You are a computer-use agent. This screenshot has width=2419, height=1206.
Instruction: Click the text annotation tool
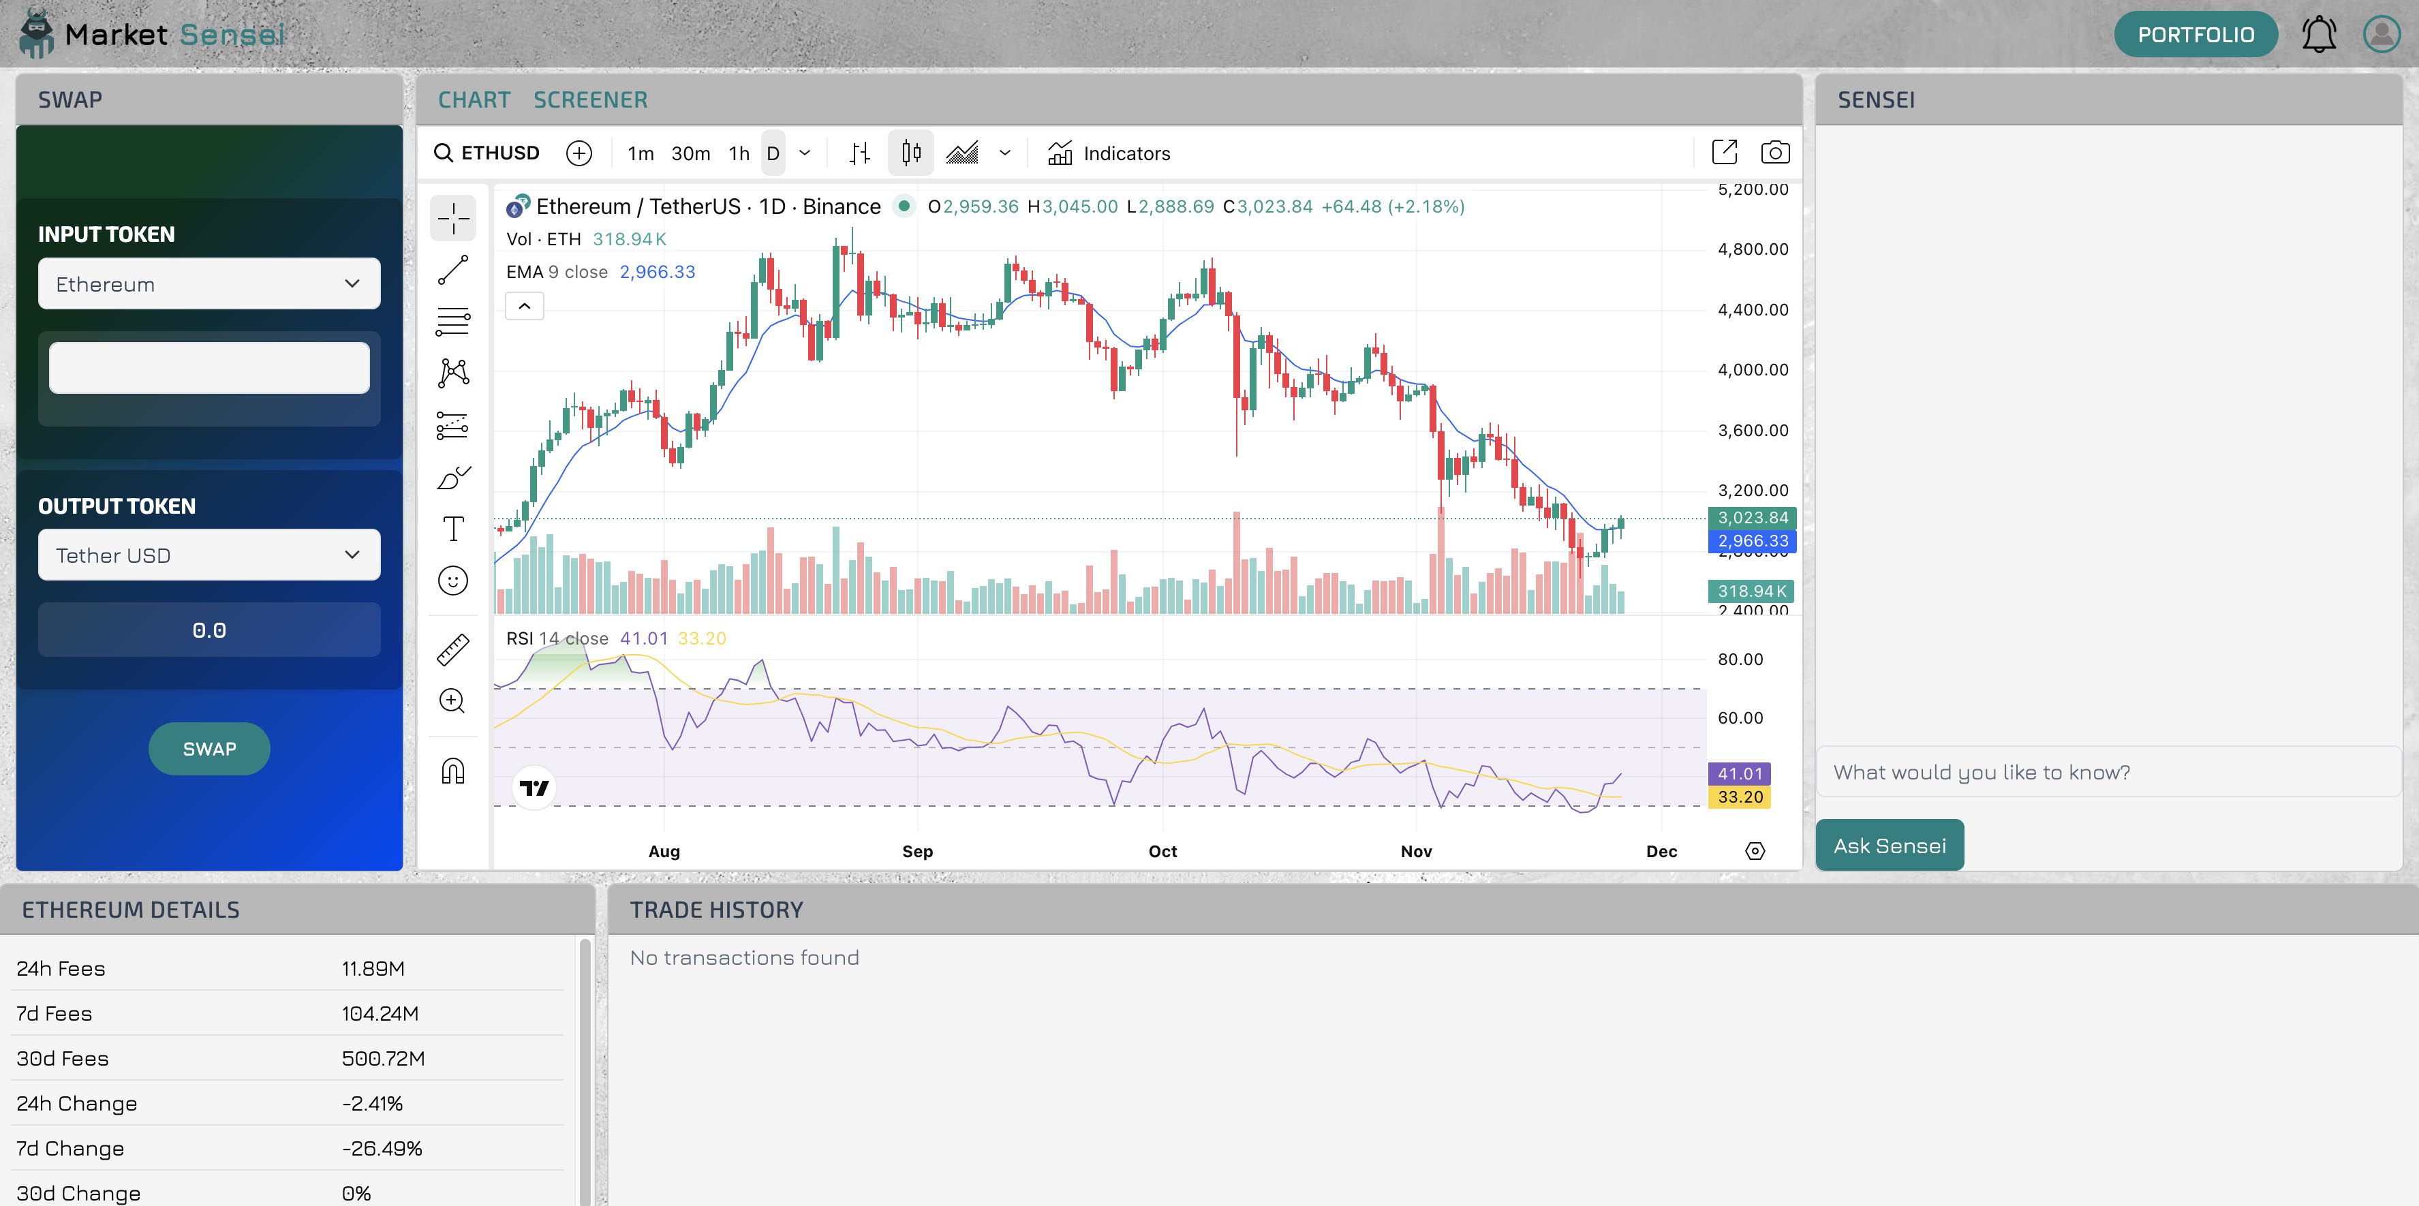(x=452, y=529)
